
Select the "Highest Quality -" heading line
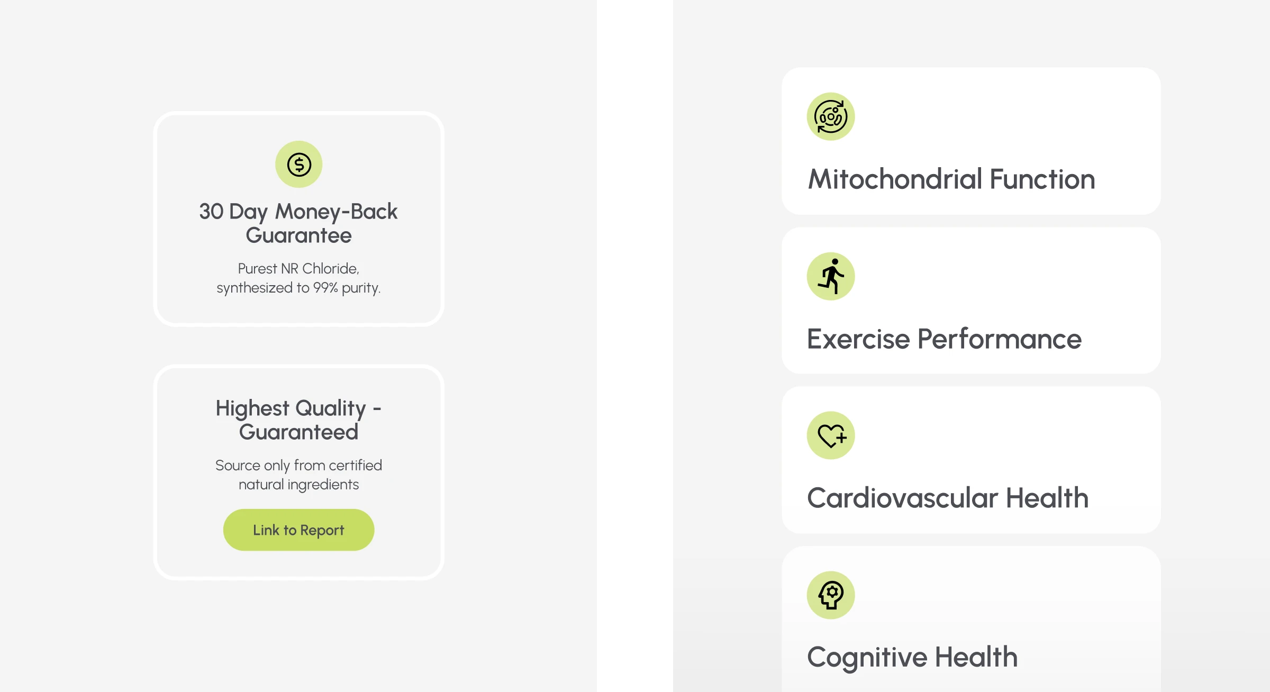[x=298, y=408]
